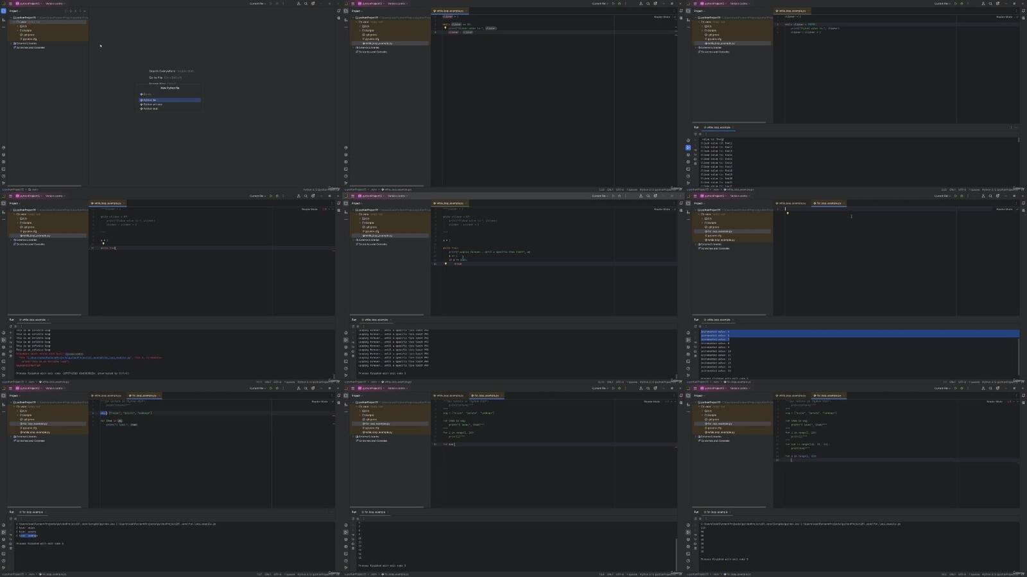Click Scratches and Consoles in the top-left screenshot
Screen dimensions: 1027x577
click(x=29, y=47)
